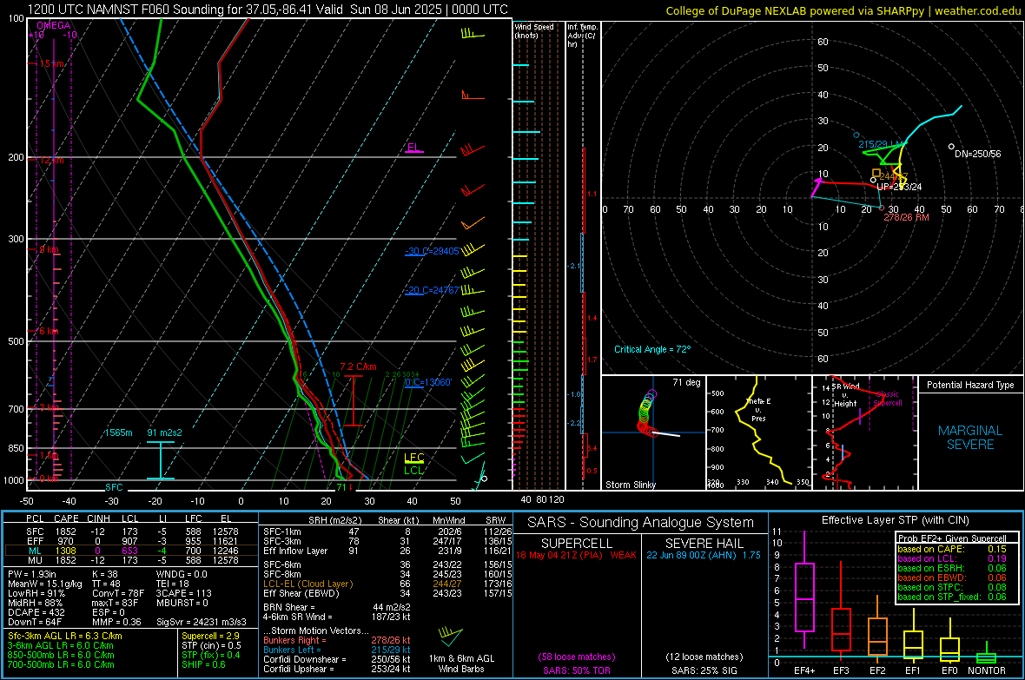Click the SR Wind v. Height label

(845, 395)
